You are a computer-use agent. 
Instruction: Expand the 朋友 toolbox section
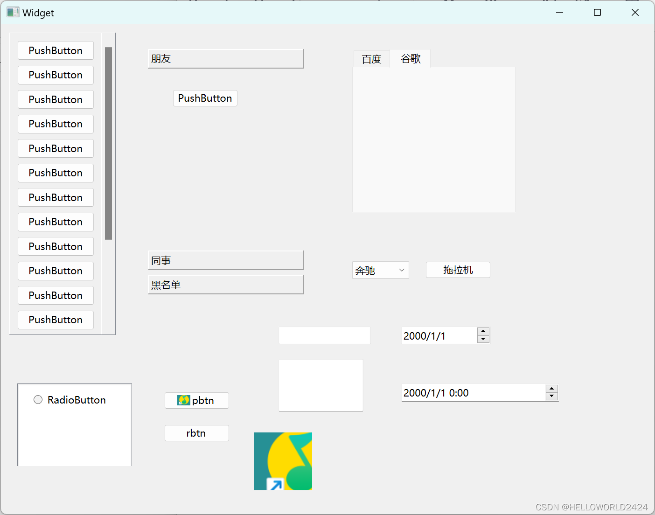coord(226,59)
